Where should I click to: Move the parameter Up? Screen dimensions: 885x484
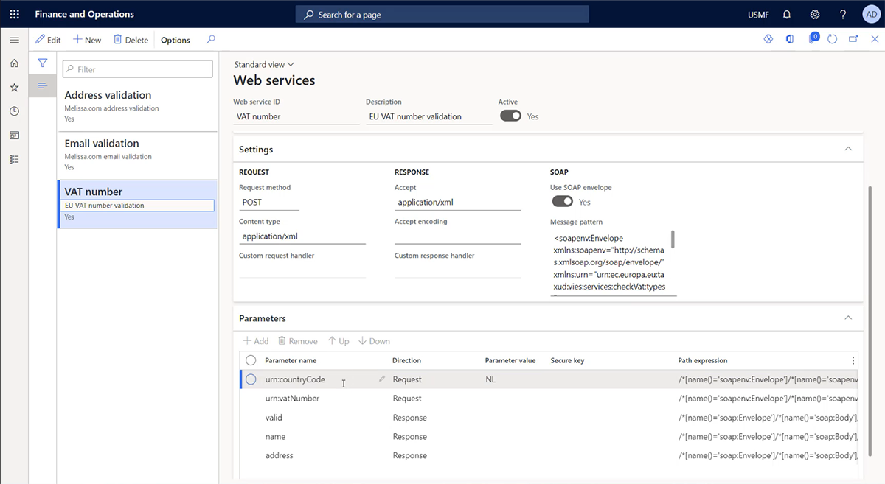339,341
